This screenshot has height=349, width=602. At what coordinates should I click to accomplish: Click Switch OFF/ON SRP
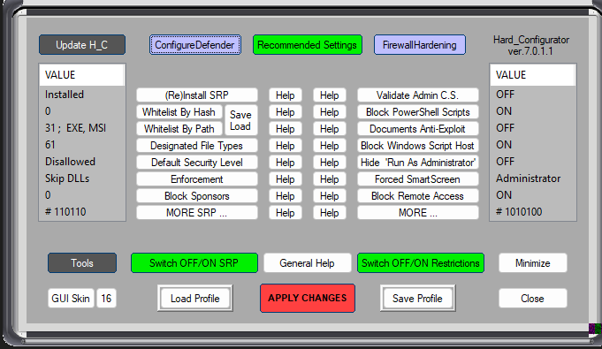click(194, 263)
